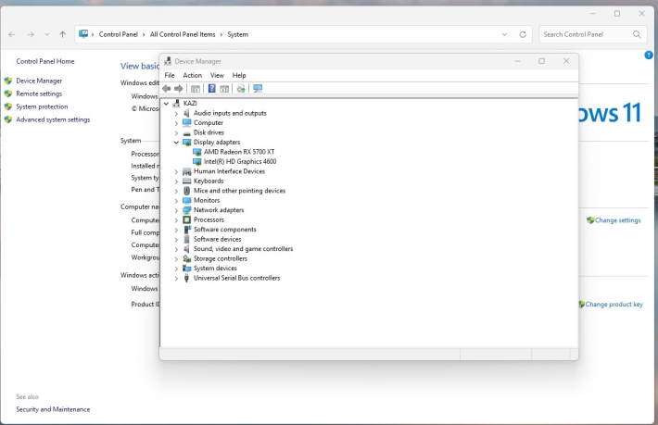This screenshot has height=425, width=658.
Task: Click the Disk drives category icon
Action: 186,132
